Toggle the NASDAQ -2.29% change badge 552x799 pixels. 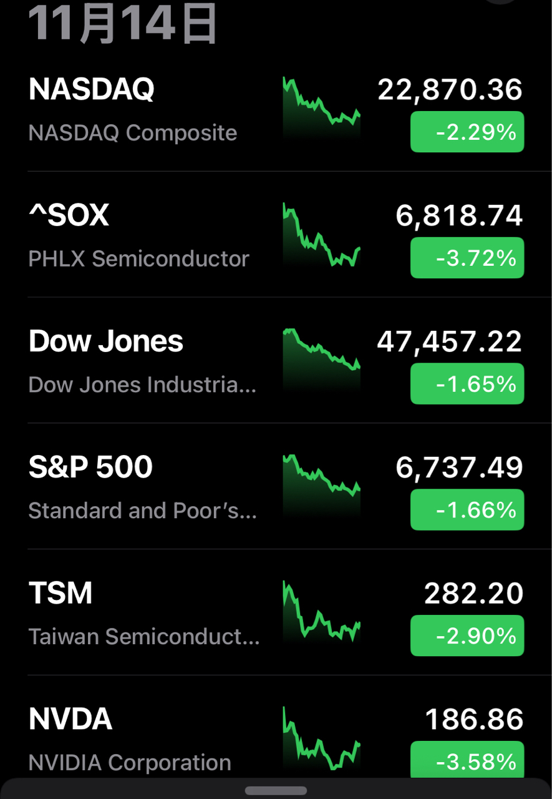pos(467,132)
